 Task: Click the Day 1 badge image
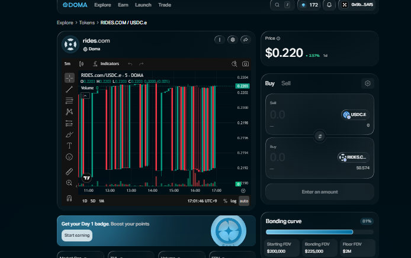(x=229, y=231)
